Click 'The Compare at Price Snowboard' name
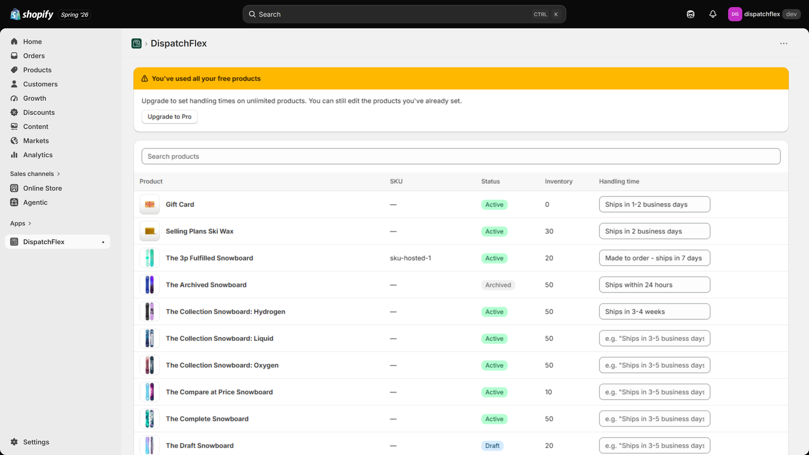The width and height of the screenshot is (809, 455). tap(219, 392)
